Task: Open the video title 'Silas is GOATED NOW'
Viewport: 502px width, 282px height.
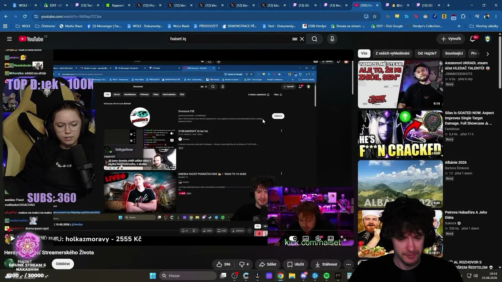Action: [x=469, y=118]
